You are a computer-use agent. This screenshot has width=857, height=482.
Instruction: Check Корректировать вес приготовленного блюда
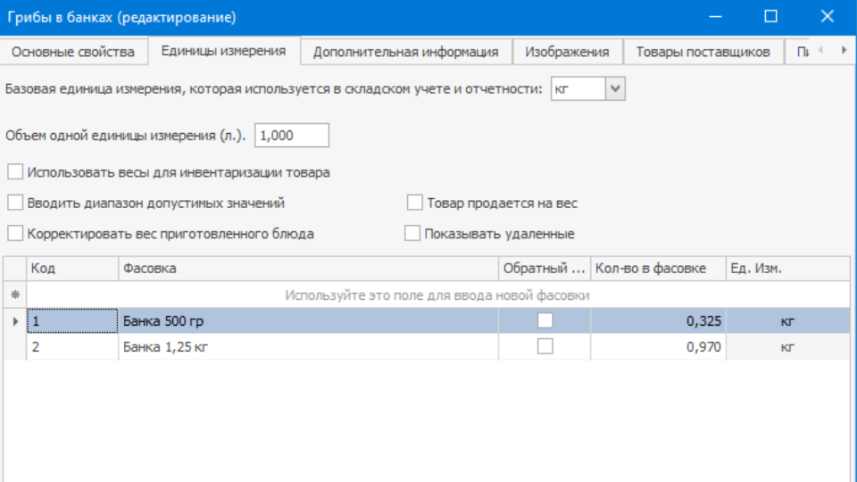(15, 233)
